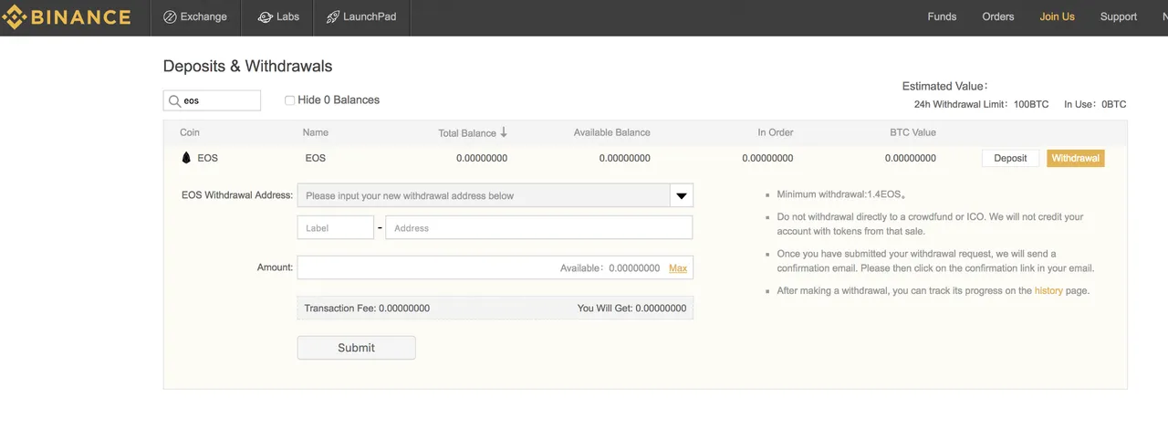Viewport: 1168px width, 440px height.
Task: Click the BTC Value column header
Action: 912,132
